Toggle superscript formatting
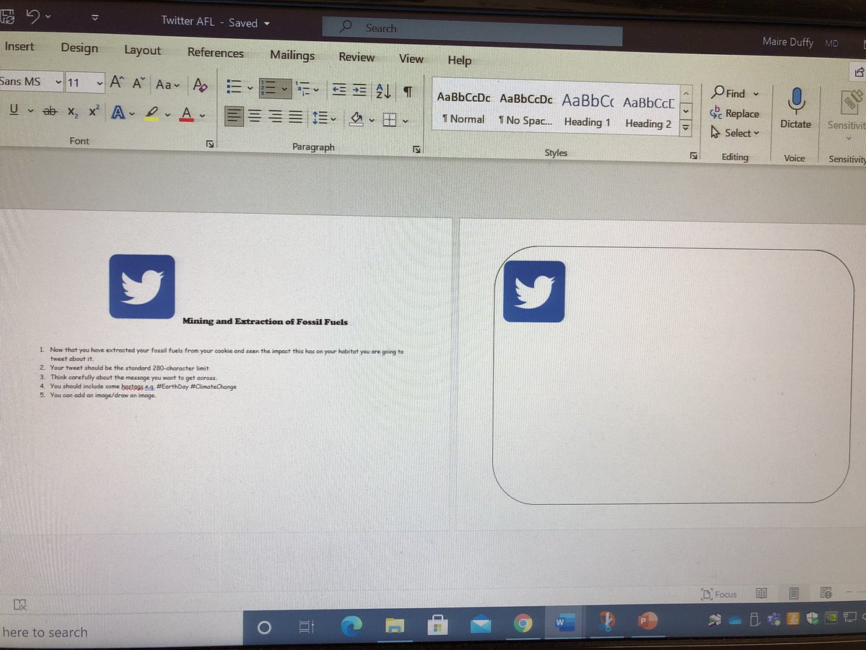The height and width of the screenshot is (650, 866). pos(94,112)
